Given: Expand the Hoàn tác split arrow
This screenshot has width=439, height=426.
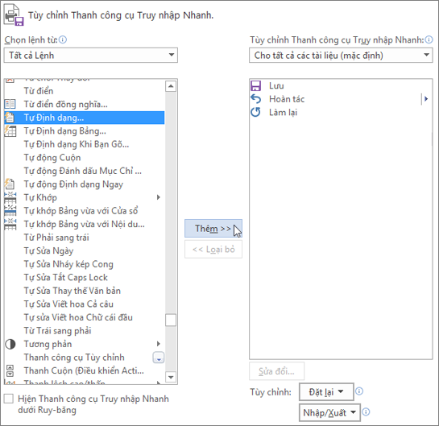Looking at the screenshot, I should pos(426,99).
